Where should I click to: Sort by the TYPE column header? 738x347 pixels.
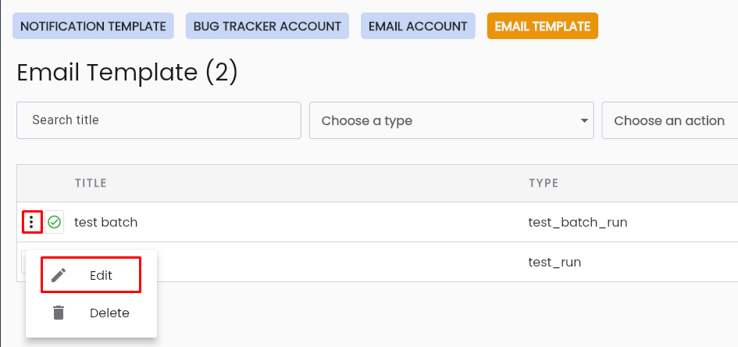(x=544, y=183)
